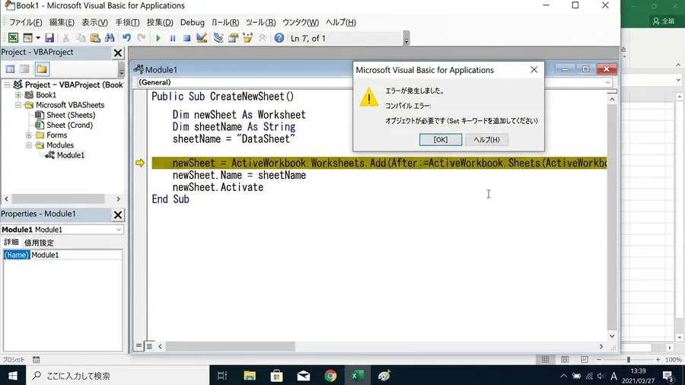Screen dimensions: 685x385
Task: Expand the Book1 tree node
Action: click(18, 94)
